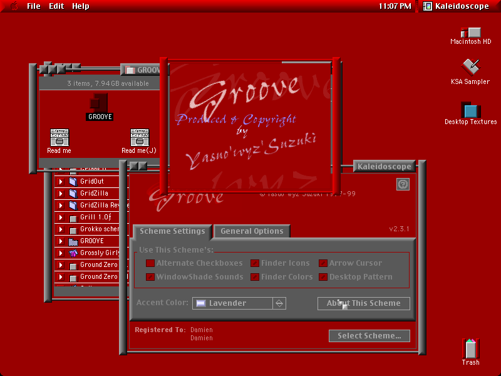Image resolution: width=501 pixels, height=376 pixels.
Task: Click the Grokko scheme folder icon
Action: click(x=73, y=230)
